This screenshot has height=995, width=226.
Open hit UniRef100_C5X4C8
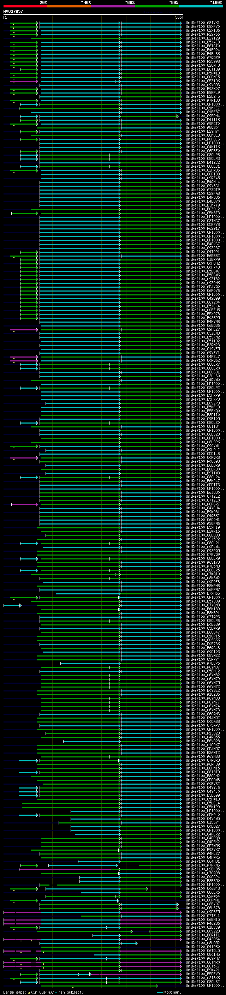coord(203,42)
